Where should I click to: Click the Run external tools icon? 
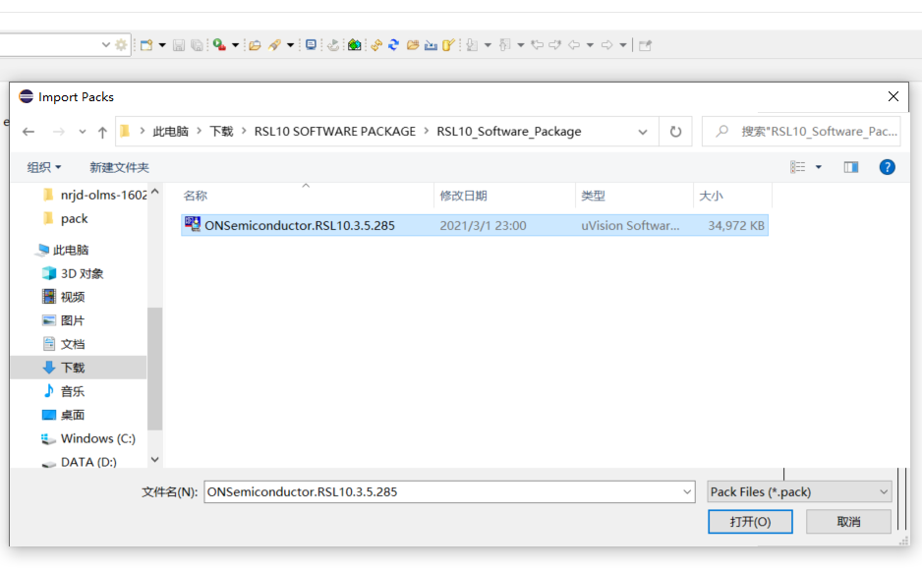point(219,45)
